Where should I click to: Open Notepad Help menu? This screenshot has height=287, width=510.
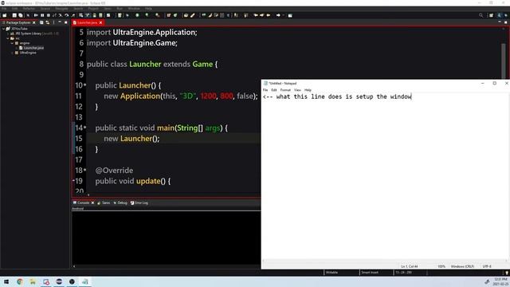tap(308, 90)
